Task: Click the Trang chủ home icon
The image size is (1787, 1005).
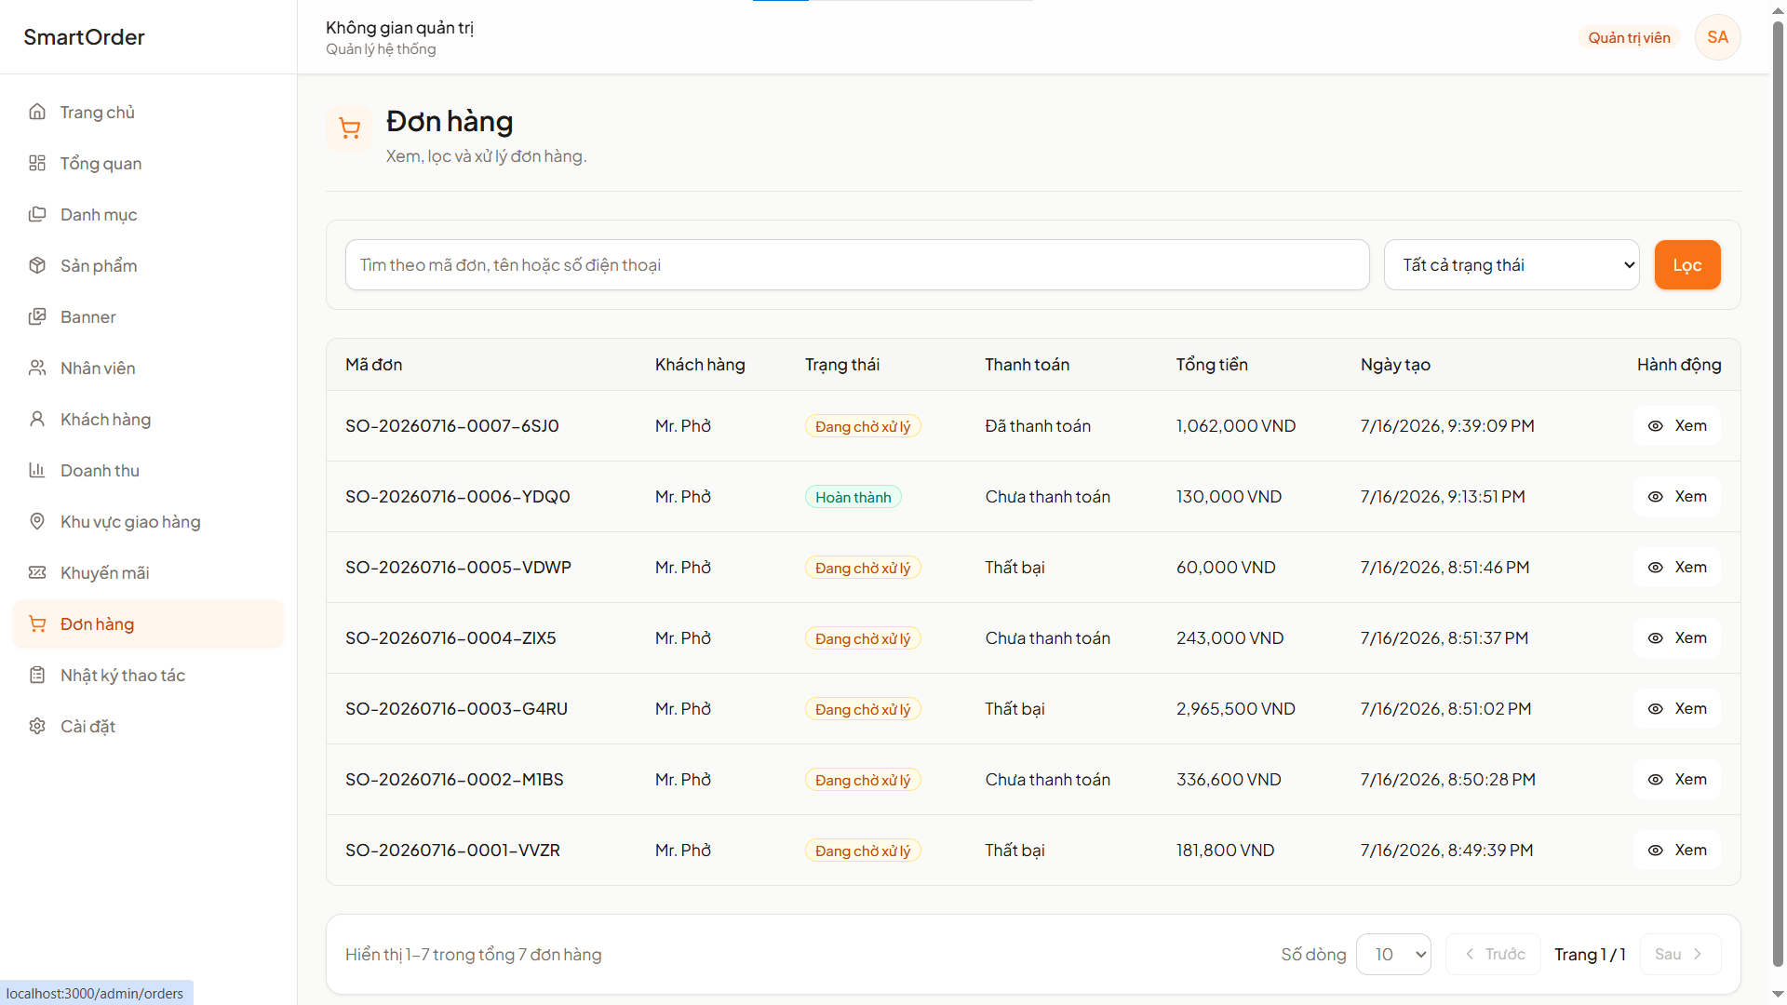Action: 37,112
